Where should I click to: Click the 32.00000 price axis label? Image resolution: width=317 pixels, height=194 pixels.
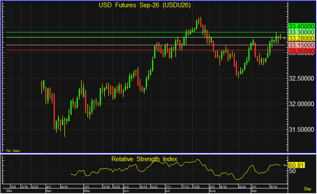pos(301,104)
